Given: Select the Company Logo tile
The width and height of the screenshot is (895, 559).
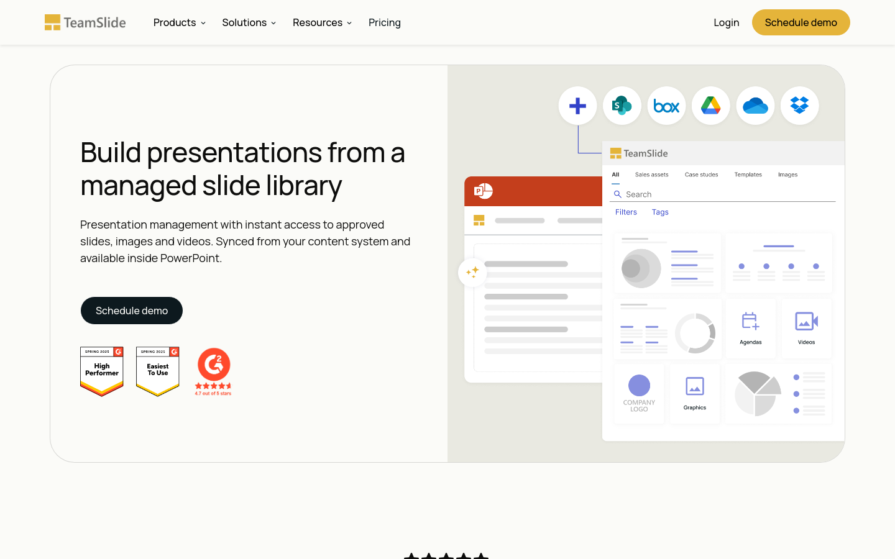Looking at the screenshot, I should (x=639, y=394).
